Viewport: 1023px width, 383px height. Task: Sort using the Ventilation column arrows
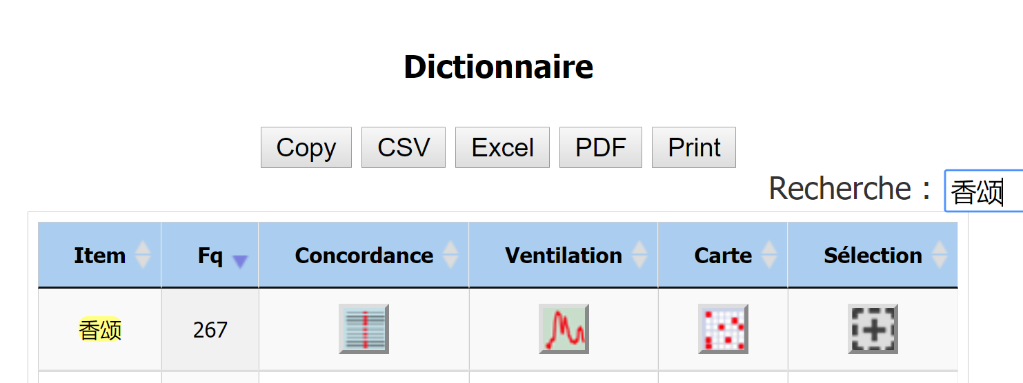pos(639,256)
